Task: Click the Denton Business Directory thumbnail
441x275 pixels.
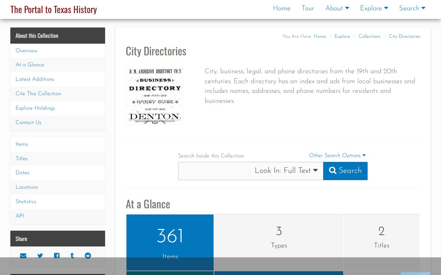Action: click(x=155, y=96)
